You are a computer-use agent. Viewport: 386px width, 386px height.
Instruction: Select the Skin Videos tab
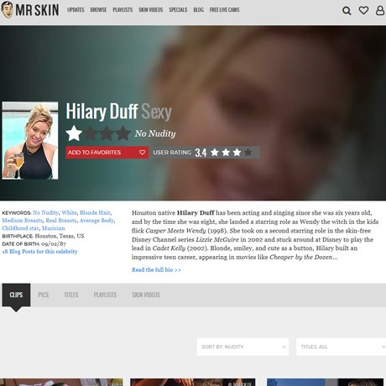point(146,295)
